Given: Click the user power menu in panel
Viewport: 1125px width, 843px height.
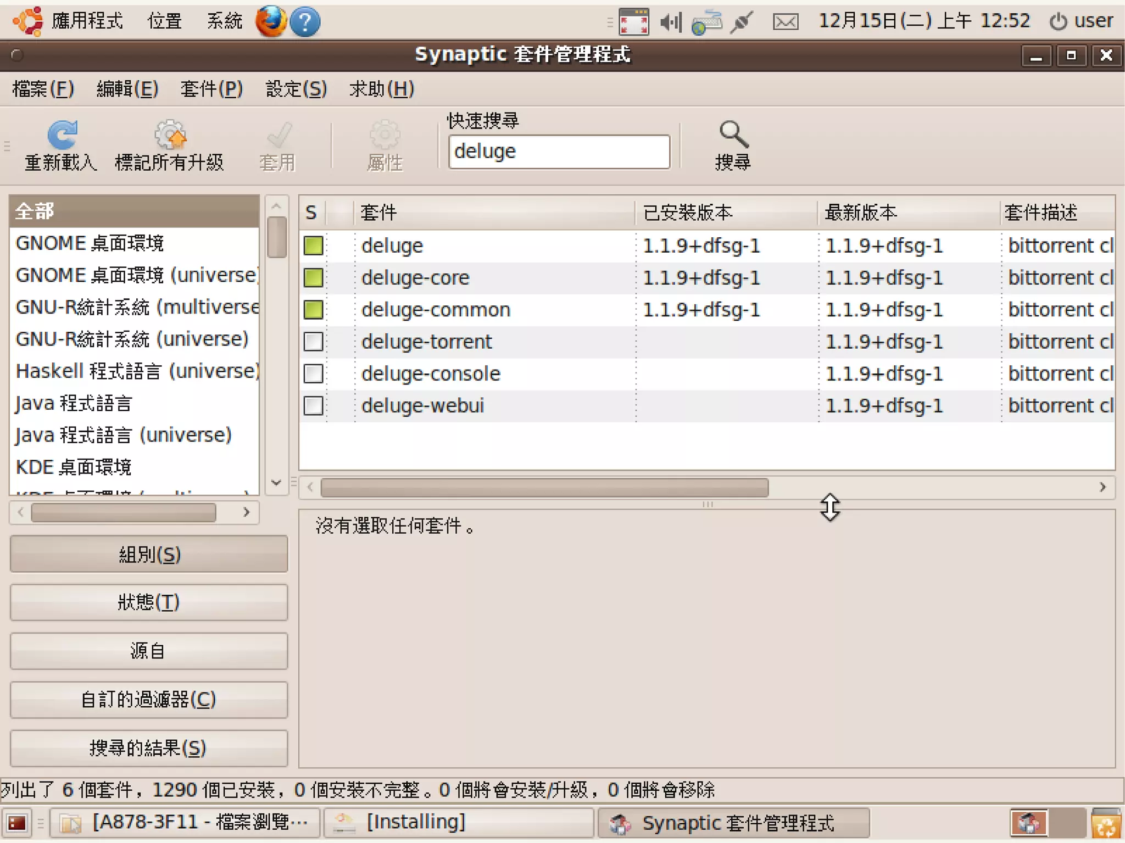Looking at the screenshot, I should pyautogui.click(x=1082, y=21).
